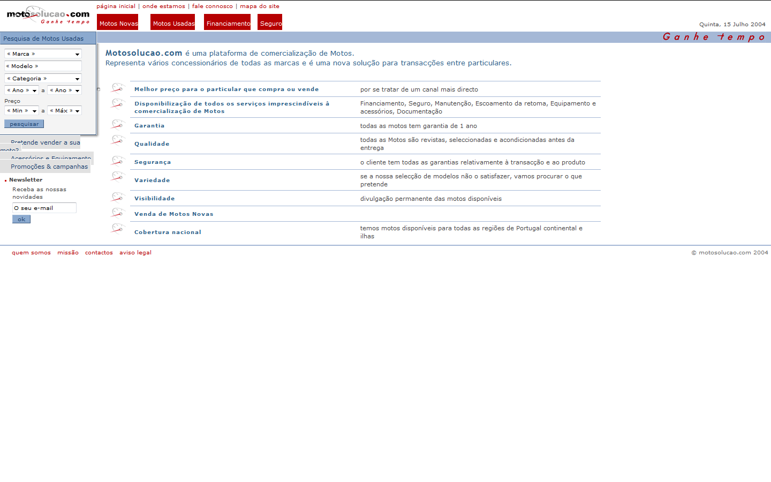
Task: Open the Categoria dropdown
Action: [x=43, y=78]
